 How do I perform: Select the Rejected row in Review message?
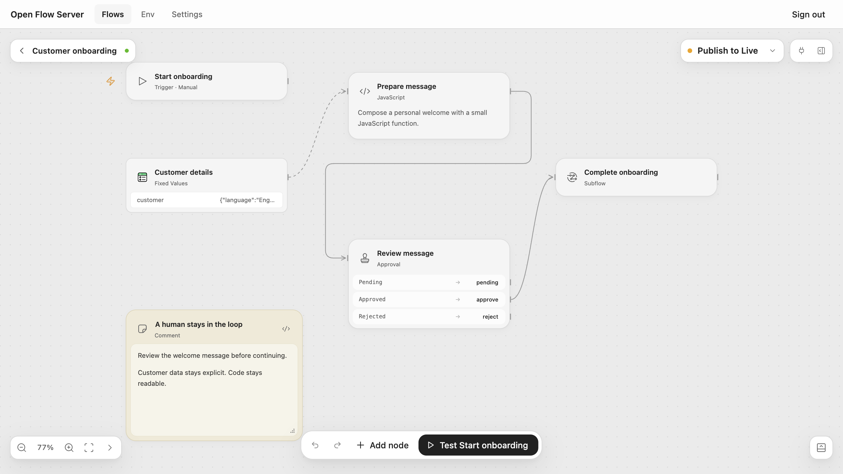pyautogui.click(x=429, y=317)
